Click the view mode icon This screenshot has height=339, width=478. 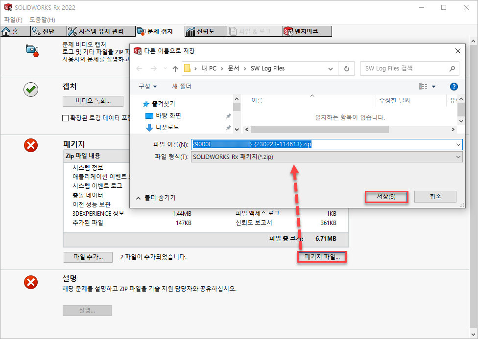(423, 87)
